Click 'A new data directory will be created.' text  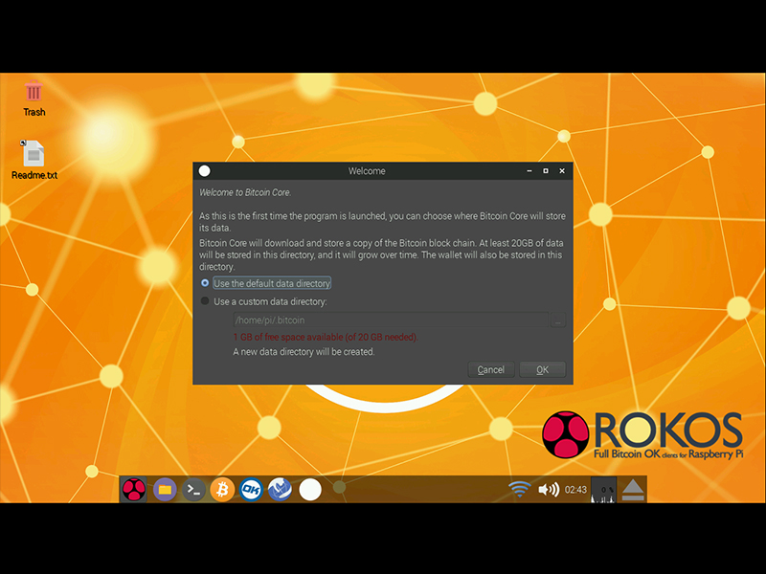point(304,352)
